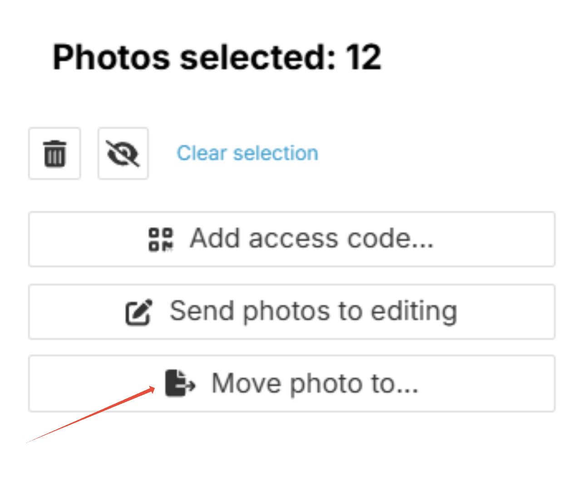587x485 pixels.
Task: Expand options under Send photos to editing
Action: pos(292,311)
